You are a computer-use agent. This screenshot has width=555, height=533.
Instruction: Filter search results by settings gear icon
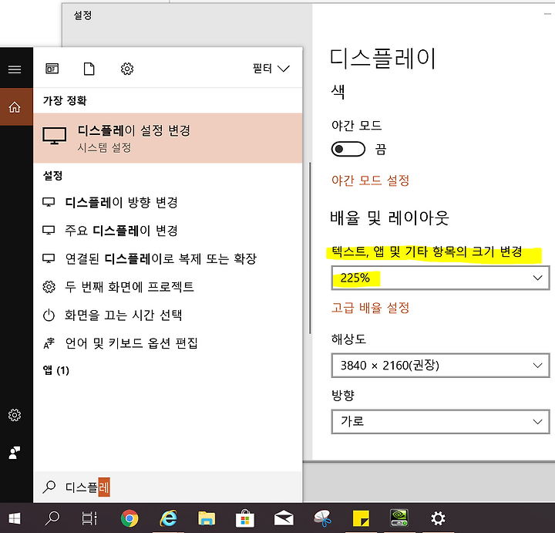127,69
